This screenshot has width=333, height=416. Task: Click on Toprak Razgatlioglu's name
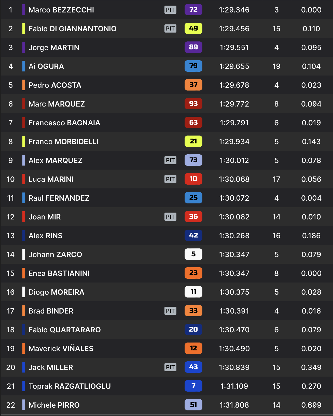pos(70,386)
